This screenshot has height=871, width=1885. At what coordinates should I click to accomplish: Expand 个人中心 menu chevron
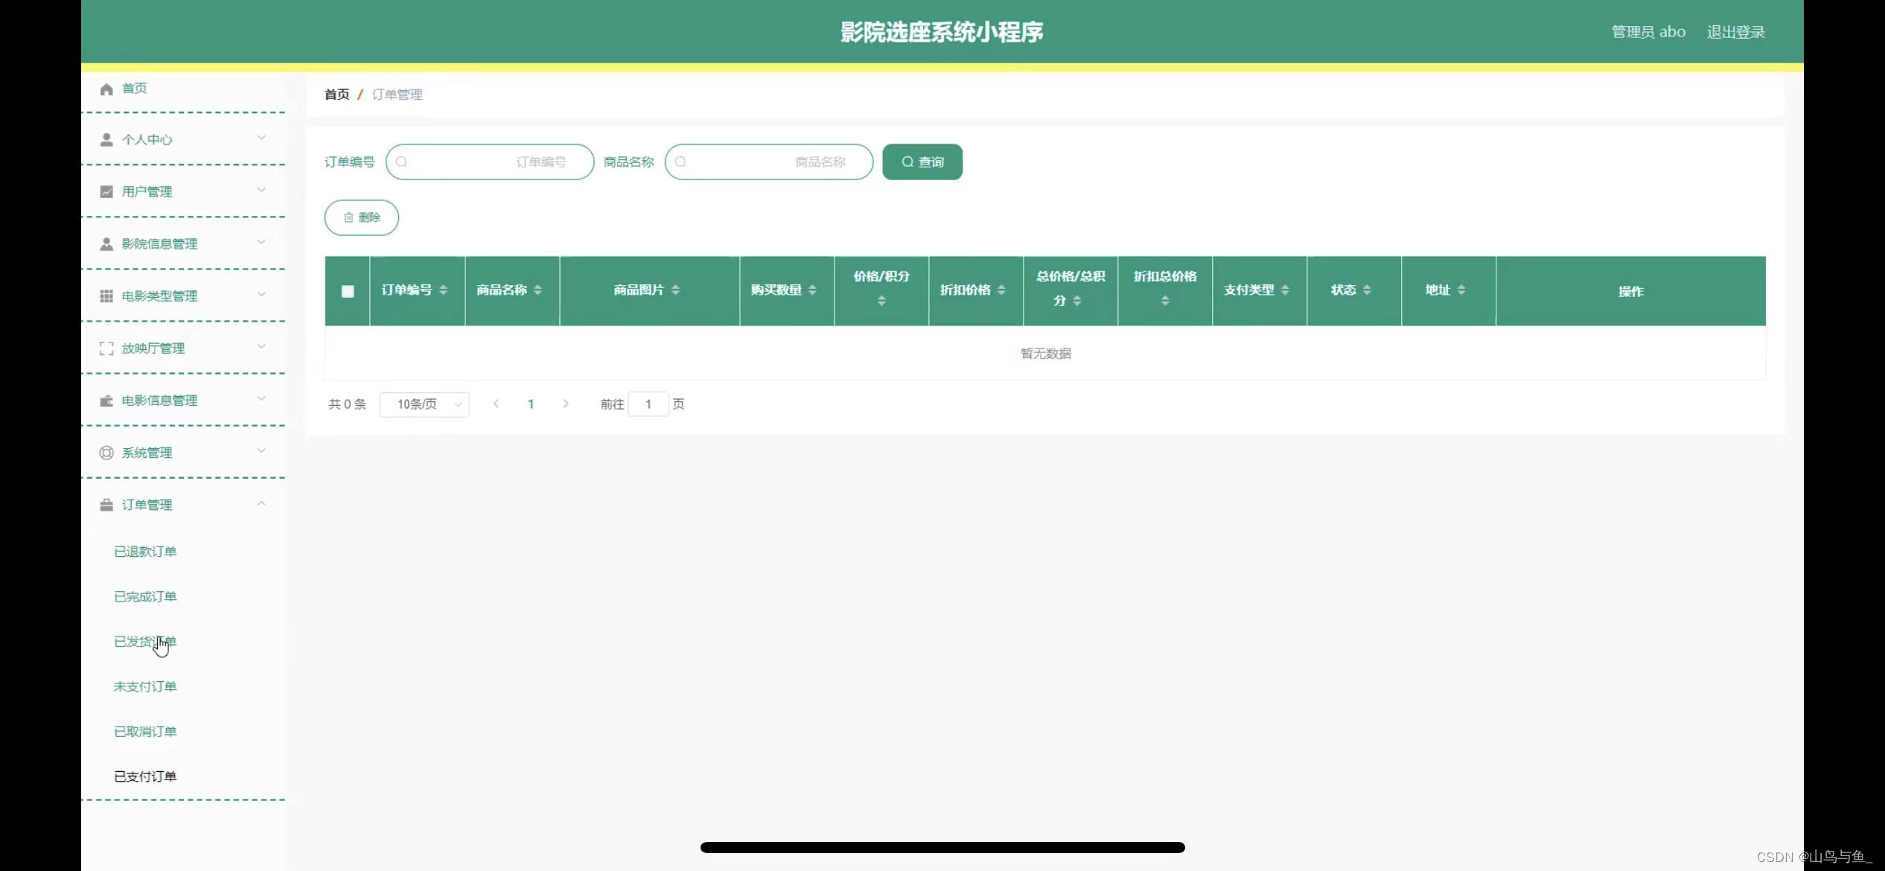tap(261, 138)
